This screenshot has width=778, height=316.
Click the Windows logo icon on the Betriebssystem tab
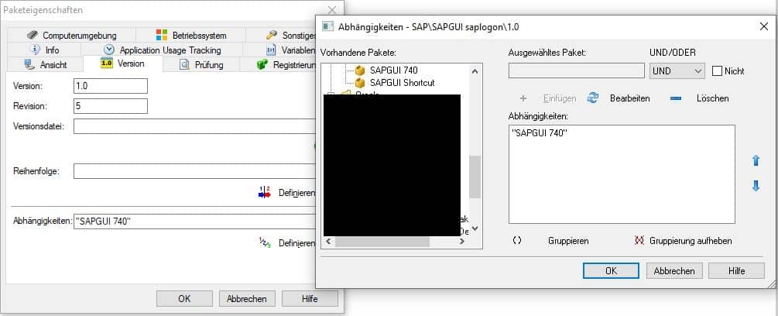(162, 35)
